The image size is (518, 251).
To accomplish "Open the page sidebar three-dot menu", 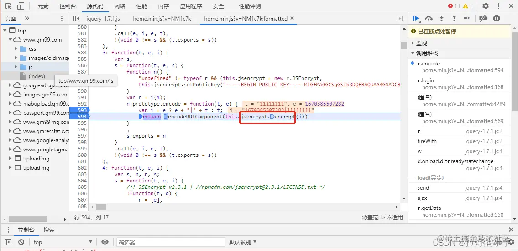I will [x=62, y=19].
